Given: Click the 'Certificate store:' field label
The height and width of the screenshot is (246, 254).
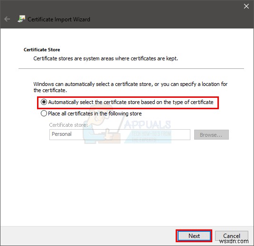Looking at the screenshot, I should tap(68, 125).
